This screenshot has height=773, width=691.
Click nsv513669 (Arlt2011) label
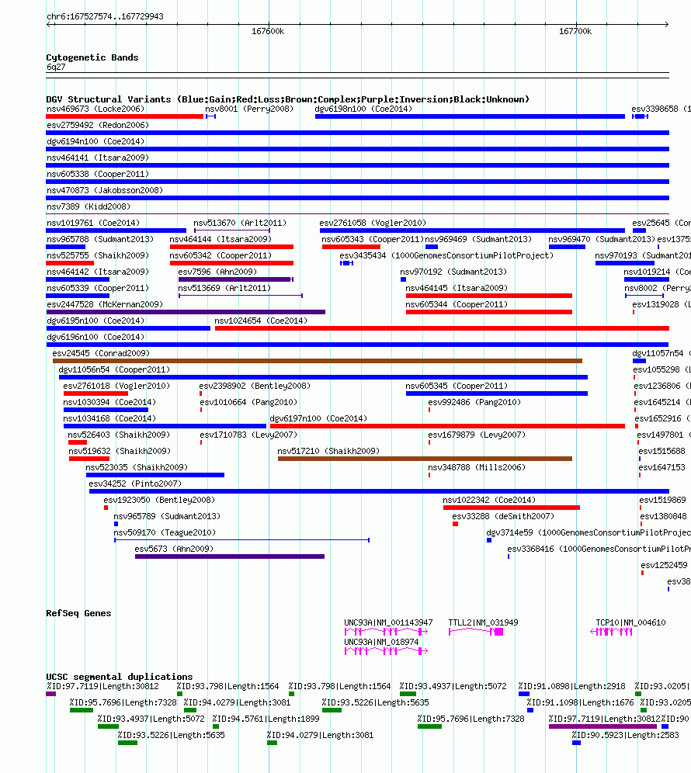(x=224, y=288)
